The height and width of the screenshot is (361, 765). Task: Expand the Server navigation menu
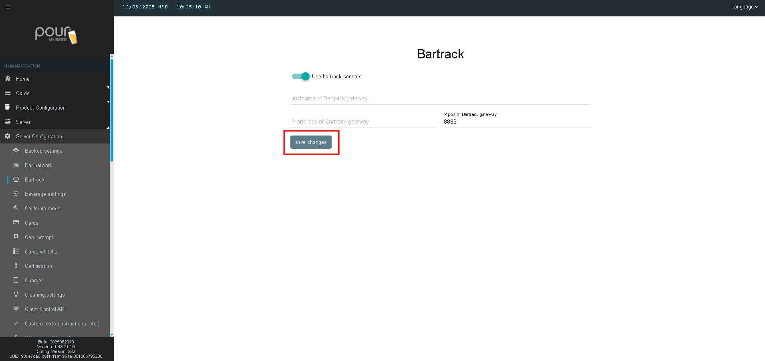pyautogui.click(x=23, y=122)
